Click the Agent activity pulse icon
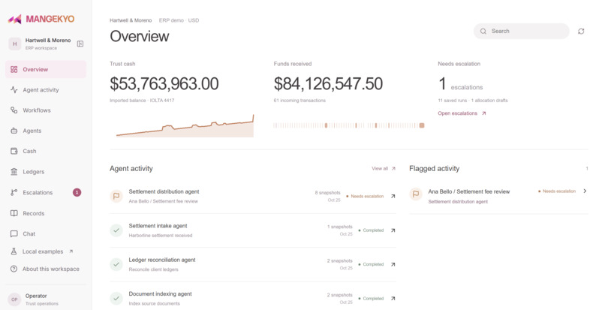 pos(14,90)
